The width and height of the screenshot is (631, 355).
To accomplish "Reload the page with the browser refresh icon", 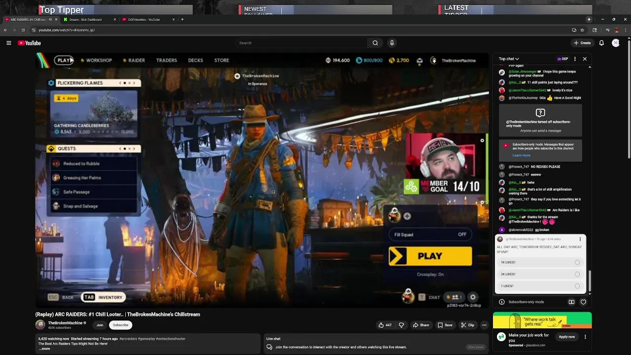I will point(23,30).
